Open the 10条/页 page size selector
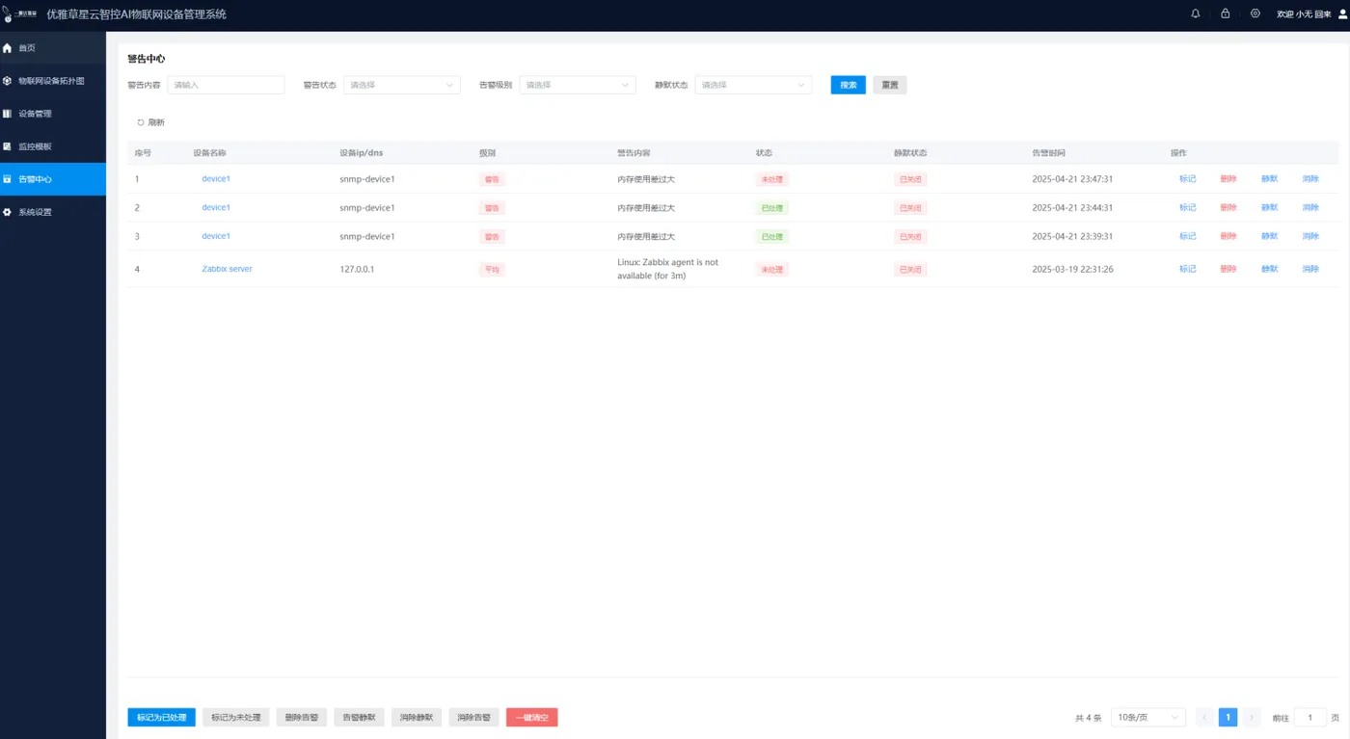1350x739 pixels. tap(1148, 717)
